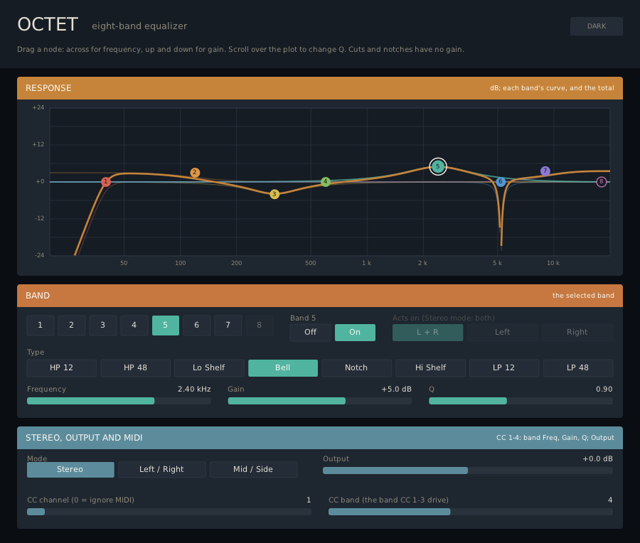Select HP 48 filter type
This screenshot has height=543, width=640.
point(135,367)
